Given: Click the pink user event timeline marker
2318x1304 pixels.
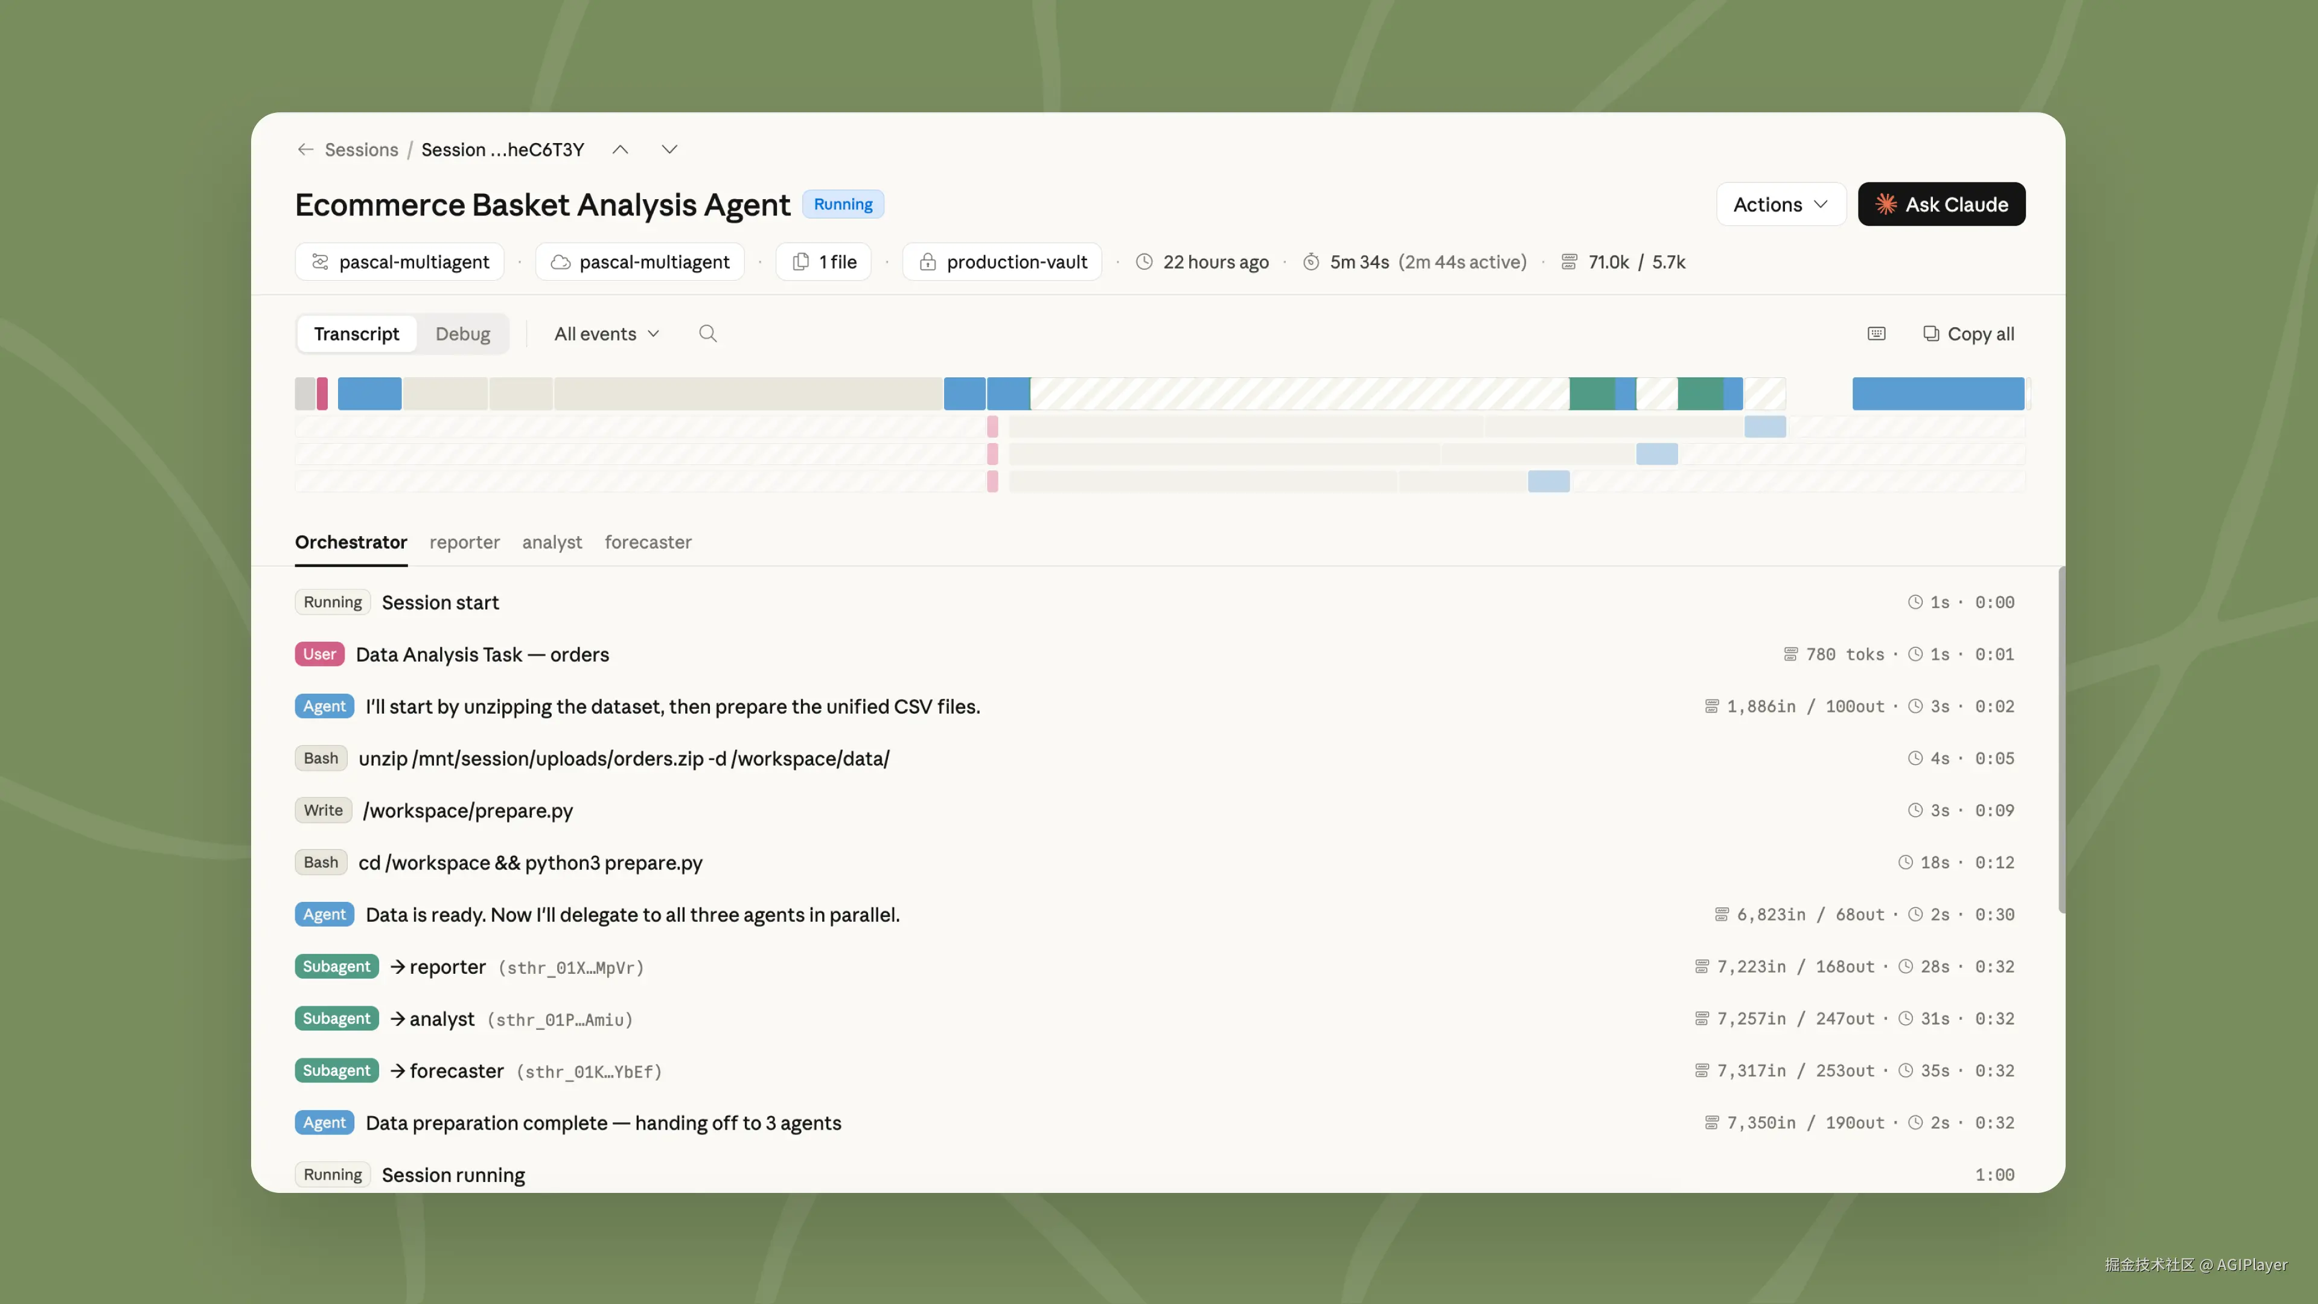Looking at the screenshot, I should coord(322,394).
